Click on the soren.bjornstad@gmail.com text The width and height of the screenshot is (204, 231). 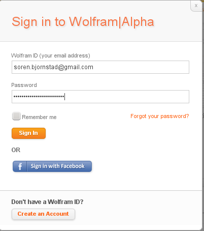[53, 67]
